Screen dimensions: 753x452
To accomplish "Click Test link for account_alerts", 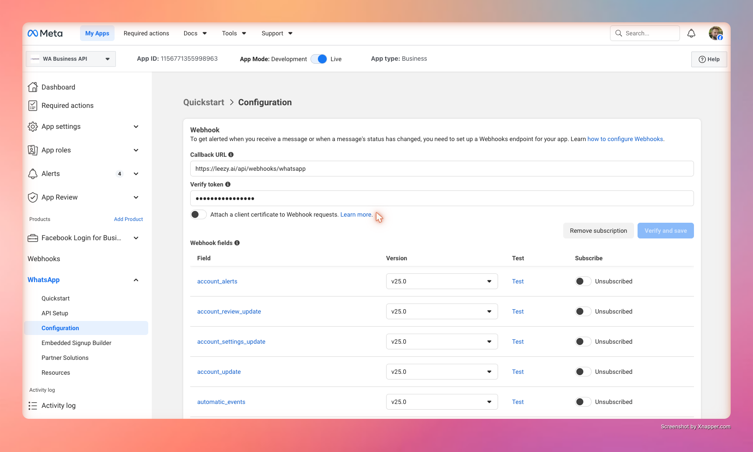I will pyautogui.click(x=518, y=281).
